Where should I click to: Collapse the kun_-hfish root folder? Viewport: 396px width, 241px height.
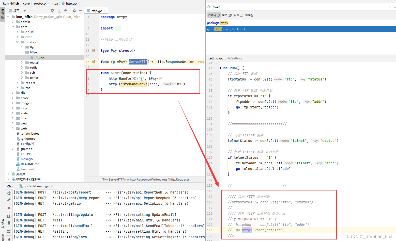(x=8, y=17)
